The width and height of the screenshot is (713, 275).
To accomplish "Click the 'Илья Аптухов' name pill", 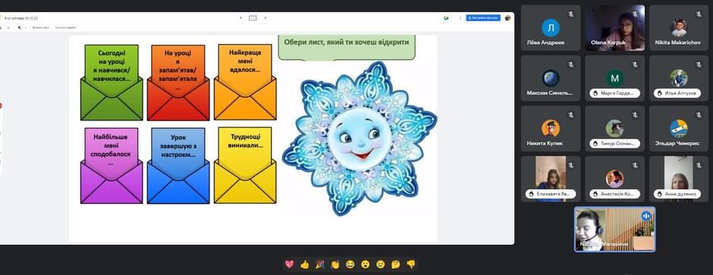I will (678, 93).
